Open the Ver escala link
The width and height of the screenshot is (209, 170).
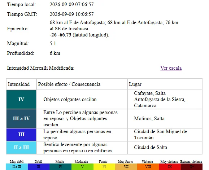click(x=171, y=68)
